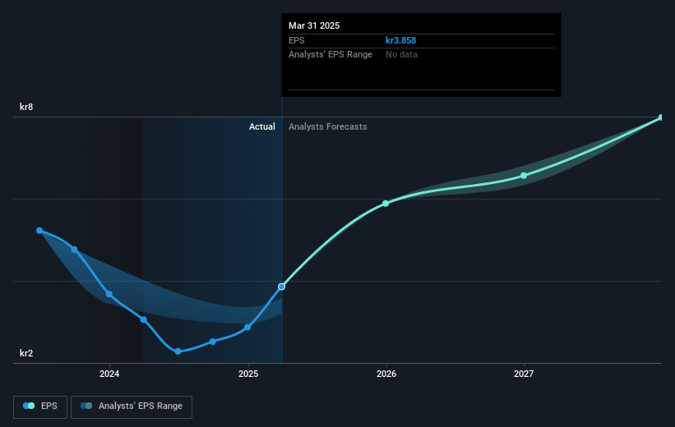Click the kr3.858 EPS value in tooltip

coord(400,40)
